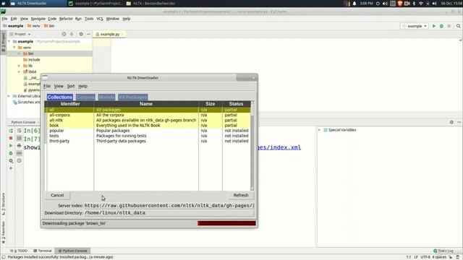The height and width of the screenshot is (260, 463).
Task: Open the Project view dropdown
Action: point(20,34)
